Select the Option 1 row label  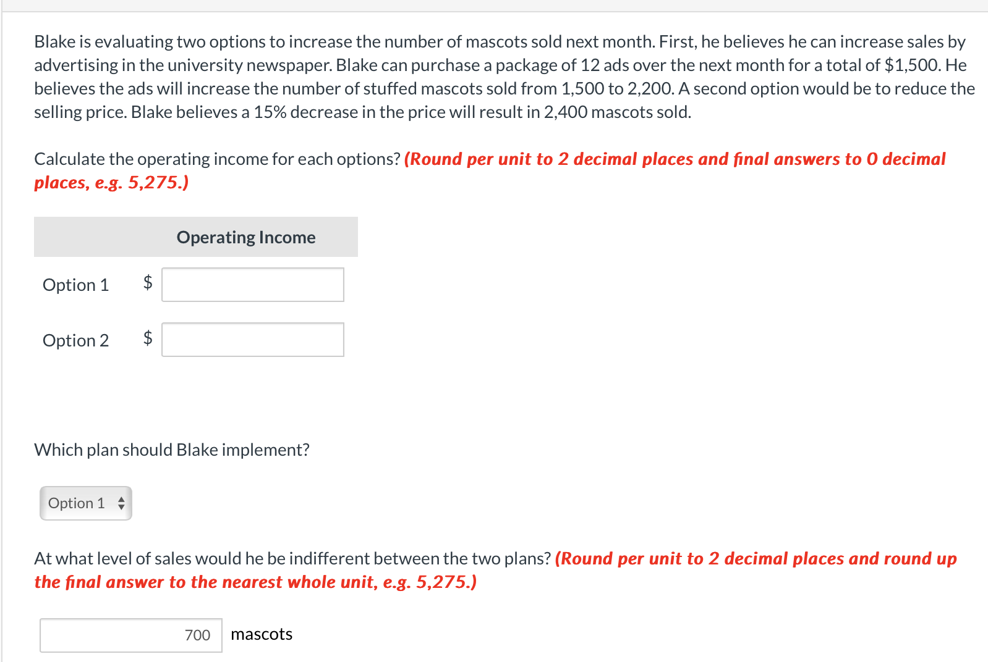[75, 285]
